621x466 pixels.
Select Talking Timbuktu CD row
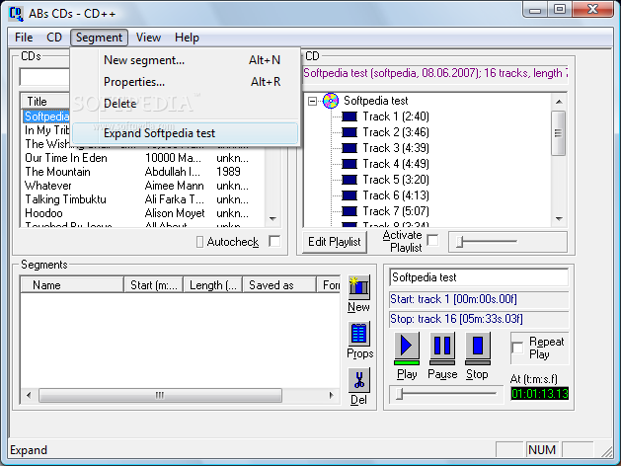click(142, 199)
